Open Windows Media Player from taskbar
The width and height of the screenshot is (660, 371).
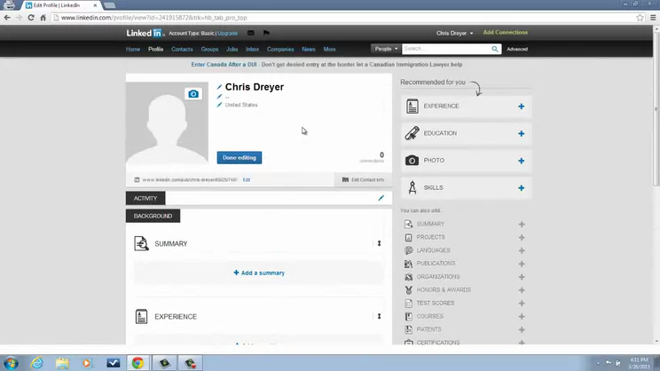(87, 363)
